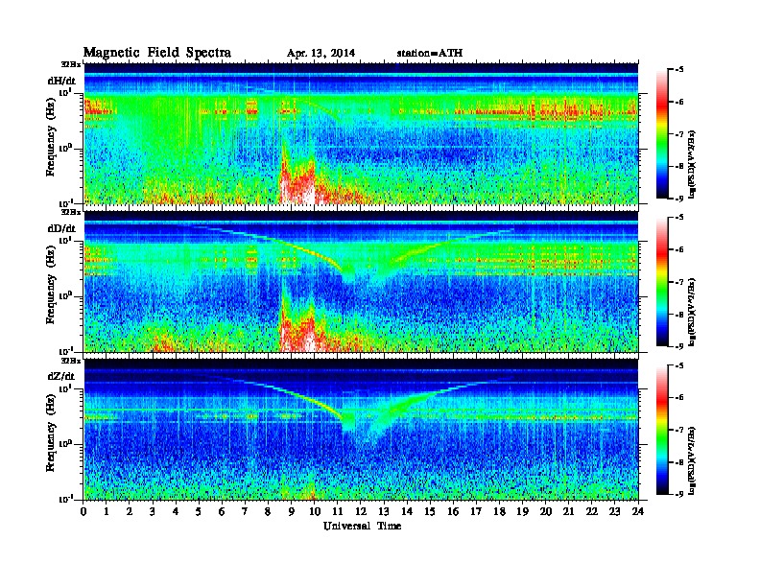Click the color scale bar beside dH/dt panel
760x587 pixels.
(x=661, y=134)
